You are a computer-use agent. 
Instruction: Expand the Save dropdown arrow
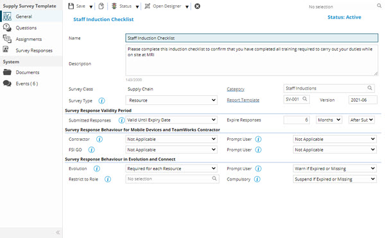pyautogui.click(x=91, y=7)
